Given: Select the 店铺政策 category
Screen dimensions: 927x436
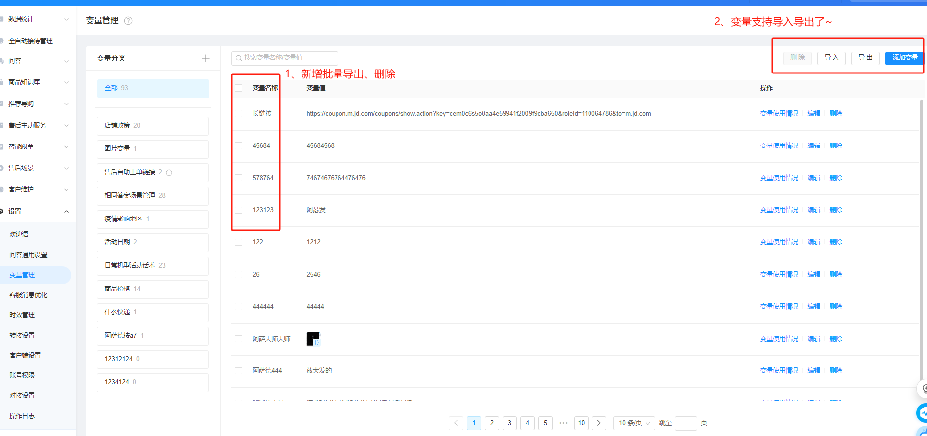Looking at the screenshot, I should coord(153,126).
